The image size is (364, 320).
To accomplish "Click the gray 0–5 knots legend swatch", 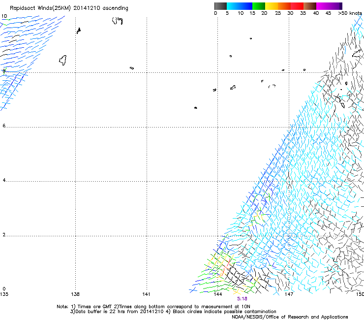I will tap(220, 6).
